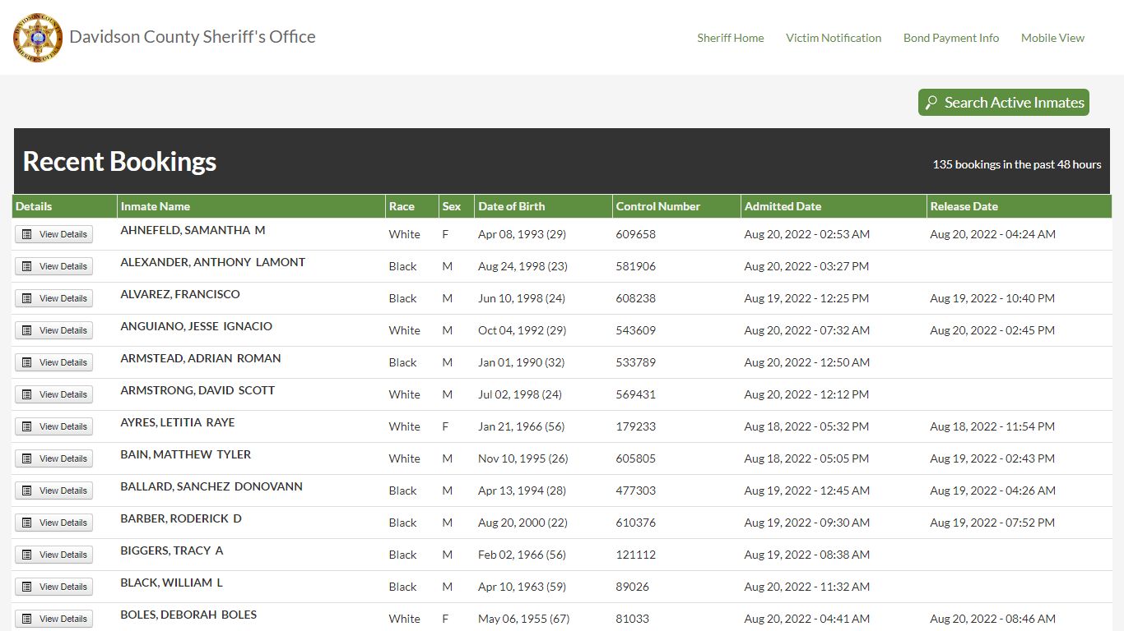Sort by the Race column header
Screen dimensions: 1124x631
pos(412,206)
